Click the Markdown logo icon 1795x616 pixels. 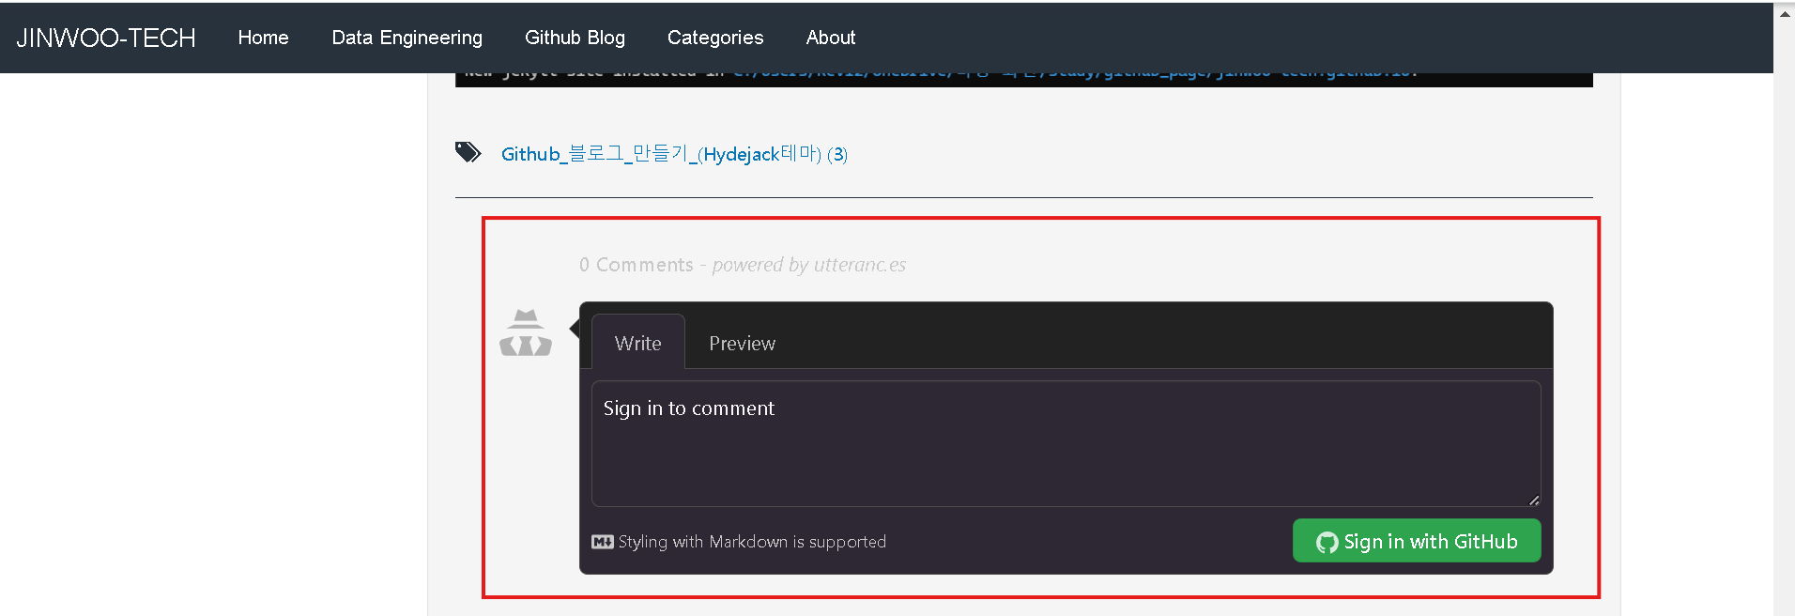603,542
